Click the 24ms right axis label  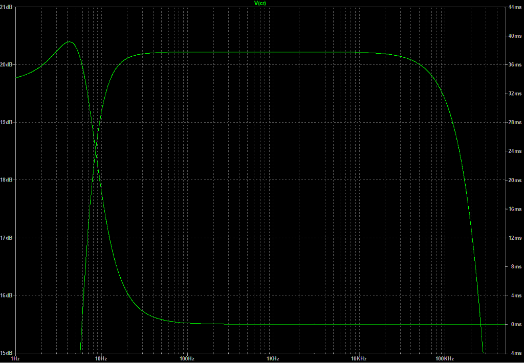click(515, 151)
